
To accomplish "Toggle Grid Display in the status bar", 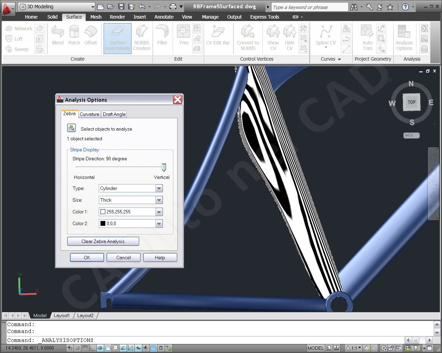I will pyautogui.click(x=85, y=348).
